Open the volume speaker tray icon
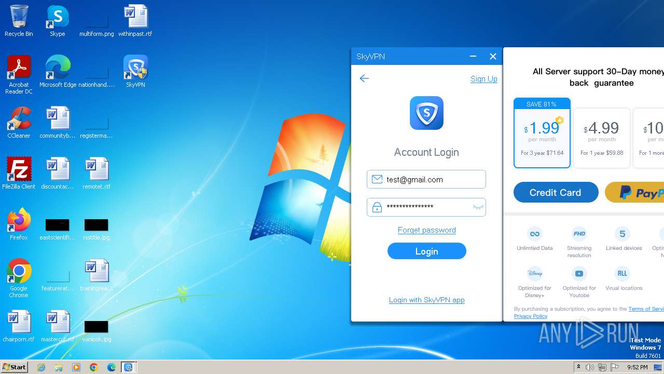 click(x=590, y=367)
